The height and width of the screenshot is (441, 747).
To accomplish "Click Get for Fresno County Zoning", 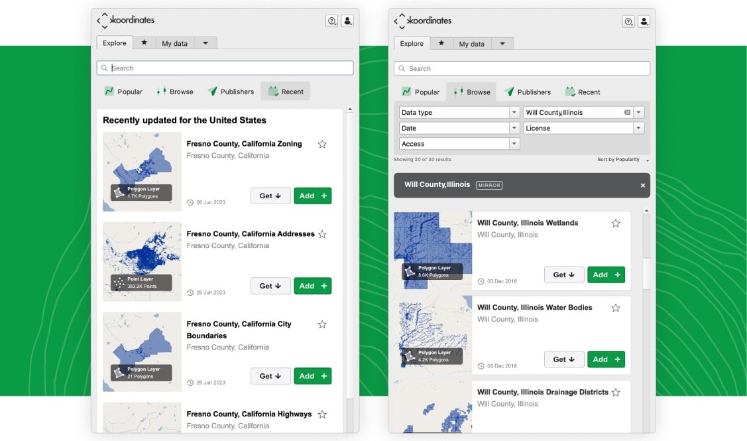I will tap(270, 196).
